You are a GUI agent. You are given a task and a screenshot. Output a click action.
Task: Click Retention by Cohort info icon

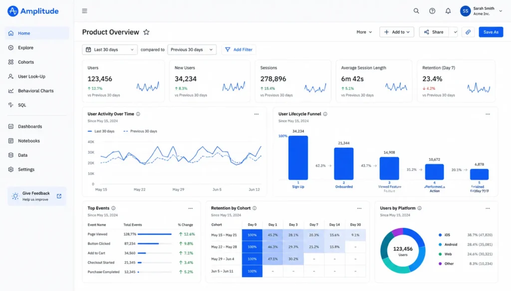[x=255, y=208]
